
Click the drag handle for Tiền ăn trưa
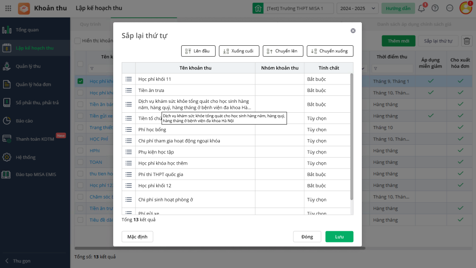[128, 90]
